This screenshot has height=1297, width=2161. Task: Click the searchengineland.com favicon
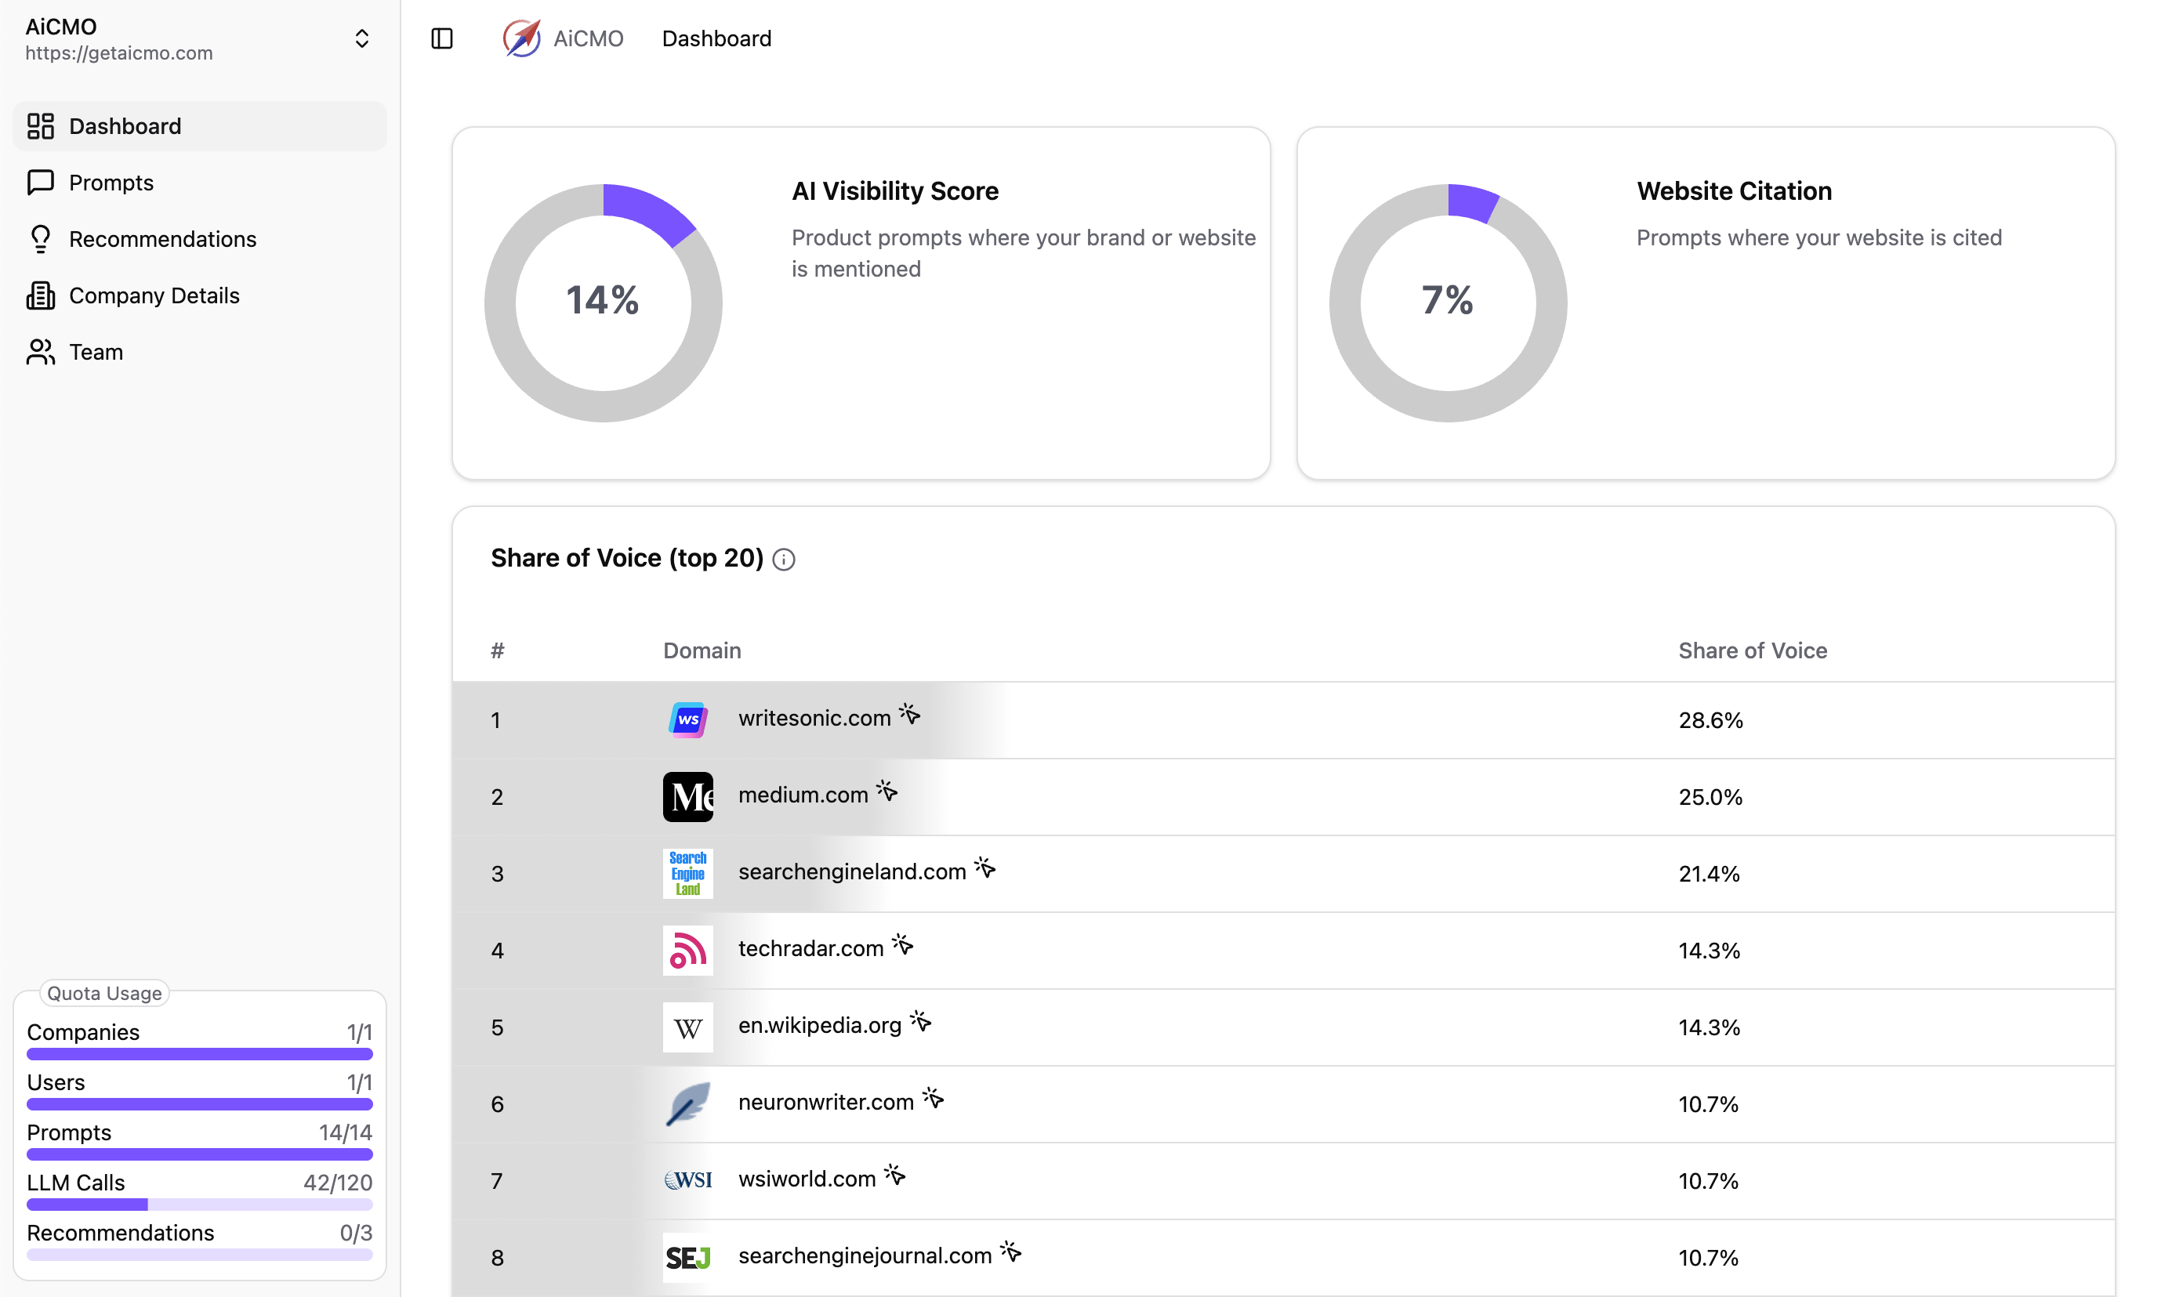tap(688, 873)
